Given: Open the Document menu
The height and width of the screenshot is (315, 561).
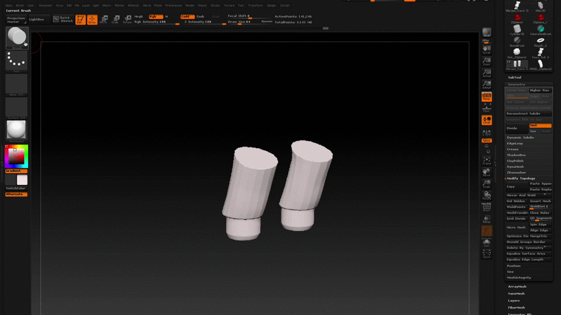Looking at the screenshot, I should click(46, 5).
